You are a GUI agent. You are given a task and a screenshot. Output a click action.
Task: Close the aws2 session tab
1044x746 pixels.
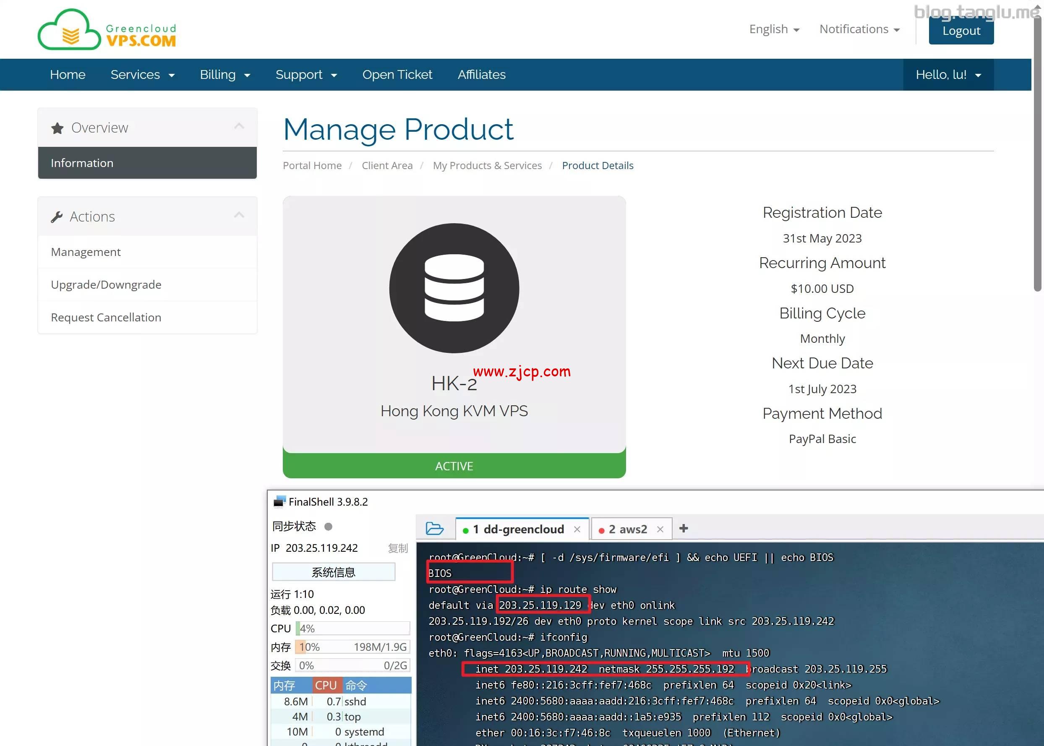(x=660, y=529)
